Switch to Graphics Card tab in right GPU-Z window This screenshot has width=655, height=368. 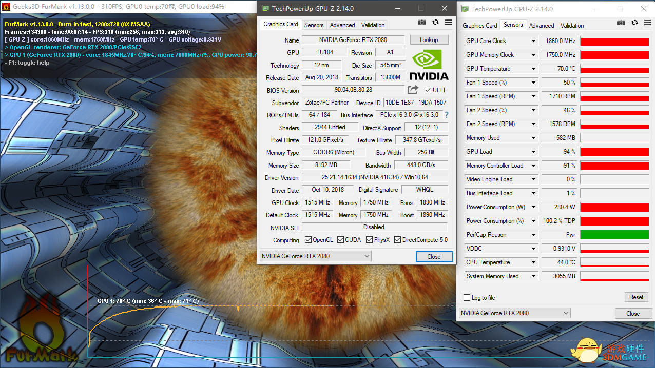(479, 25)
